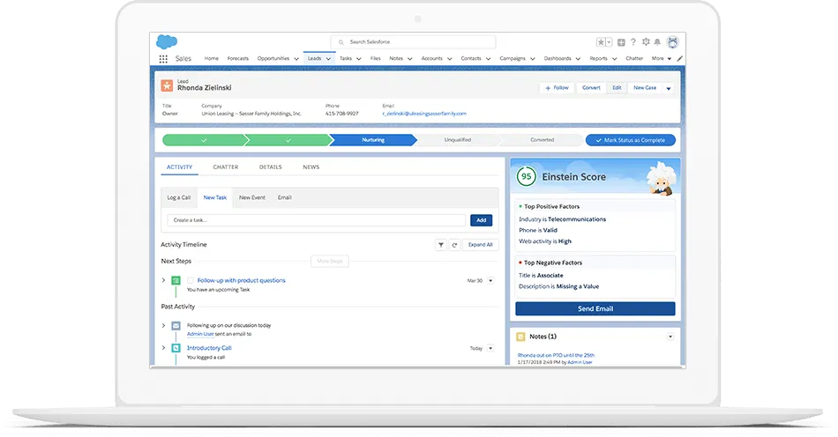
Task: Open Rhonda out on PTO note link
Action: click(556, 355)
